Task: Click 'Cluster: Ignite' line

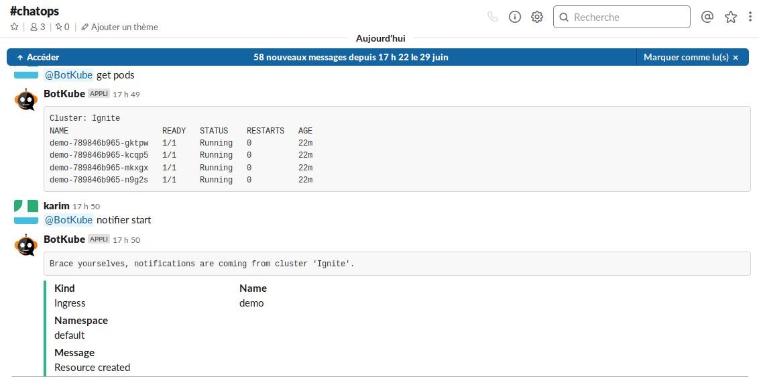Action: 84,118
